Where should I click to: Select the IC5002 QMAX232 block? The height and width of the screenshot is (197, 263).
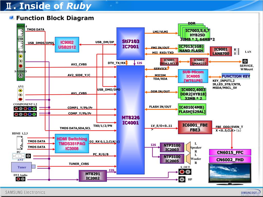point(199,62)
